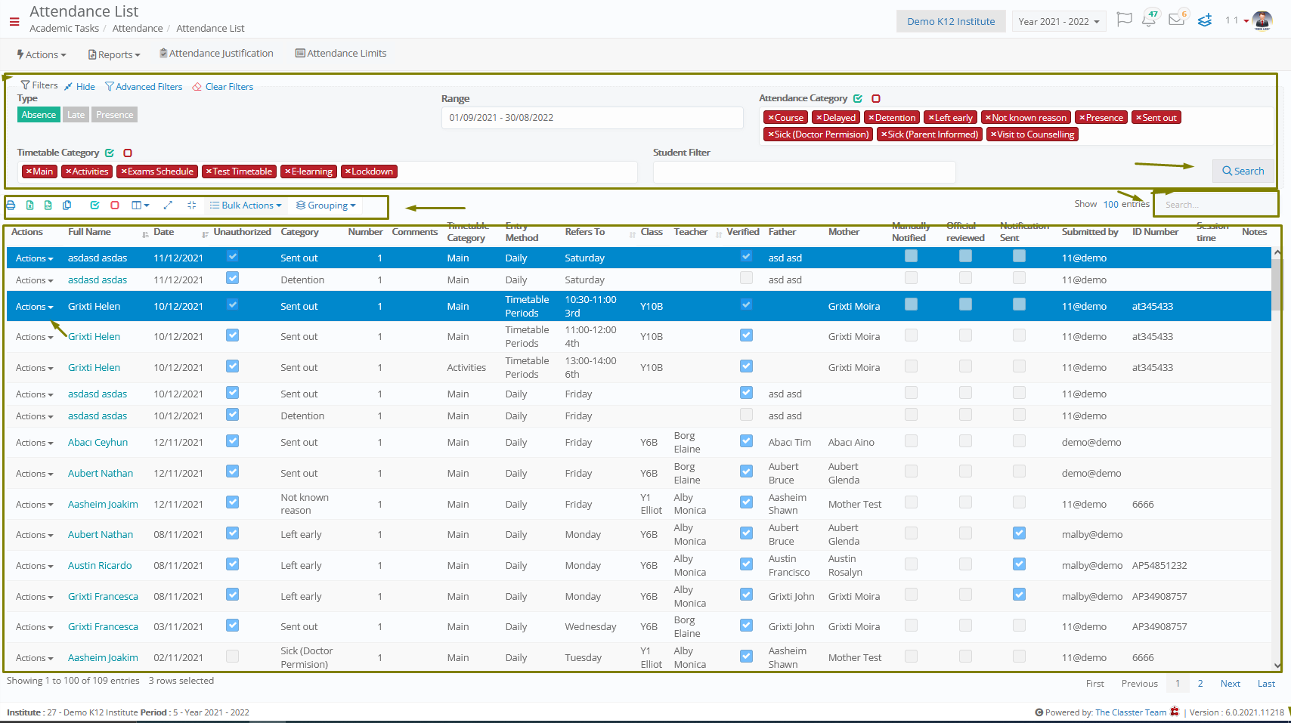The image size is (1291, 723).
Task: Open the Bulk Actions dropdown
Action: (x=246, y=205)
